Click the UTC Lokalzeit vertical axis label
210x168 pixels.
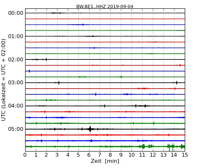(4, 80)
